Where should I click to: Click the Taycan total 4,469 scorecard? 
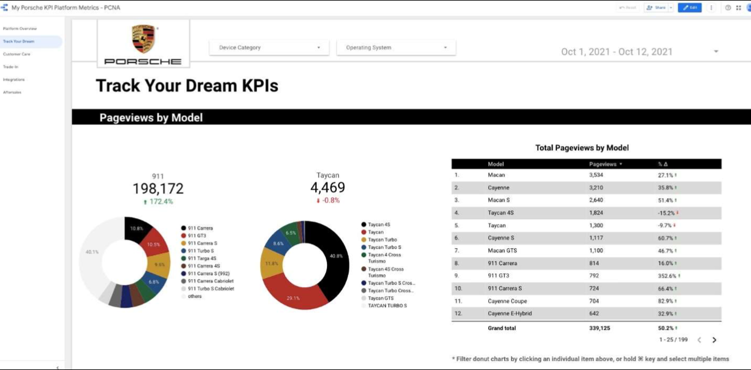pyautogui.click(x=328, y=187)
